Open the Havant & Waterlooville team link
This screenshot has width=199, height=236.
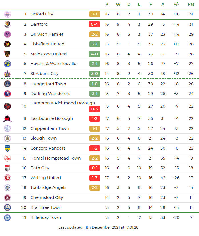[x=53, y=64]
